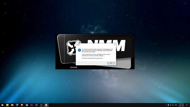Image resolution: width=190 pixels, height=107 pixels.
Task: Open File Explorer from the taskbar
Action: [12, 105]
